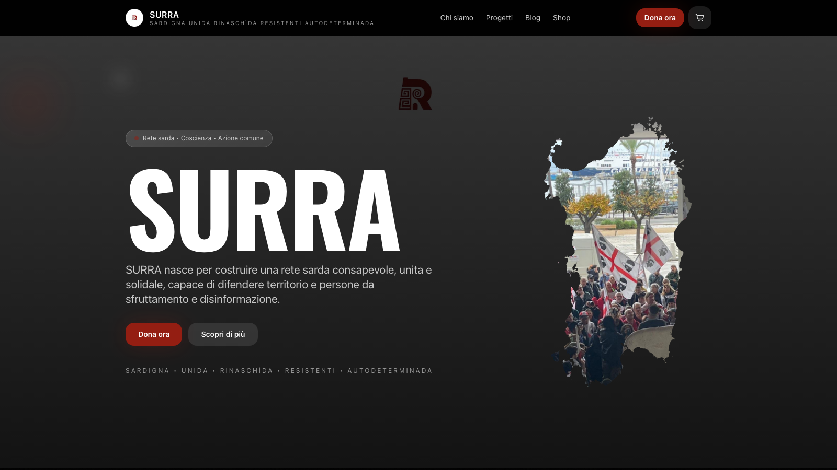Screen dimensions: 837x470
Task: Click the RINASCHÌDA word in the footer tagline
Action: point(246,370)
